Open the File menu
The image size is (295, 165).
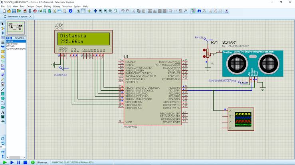tap(3, 6)
